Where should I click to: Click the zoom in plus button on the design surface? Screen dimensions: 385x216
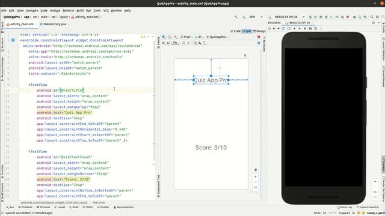255,176
